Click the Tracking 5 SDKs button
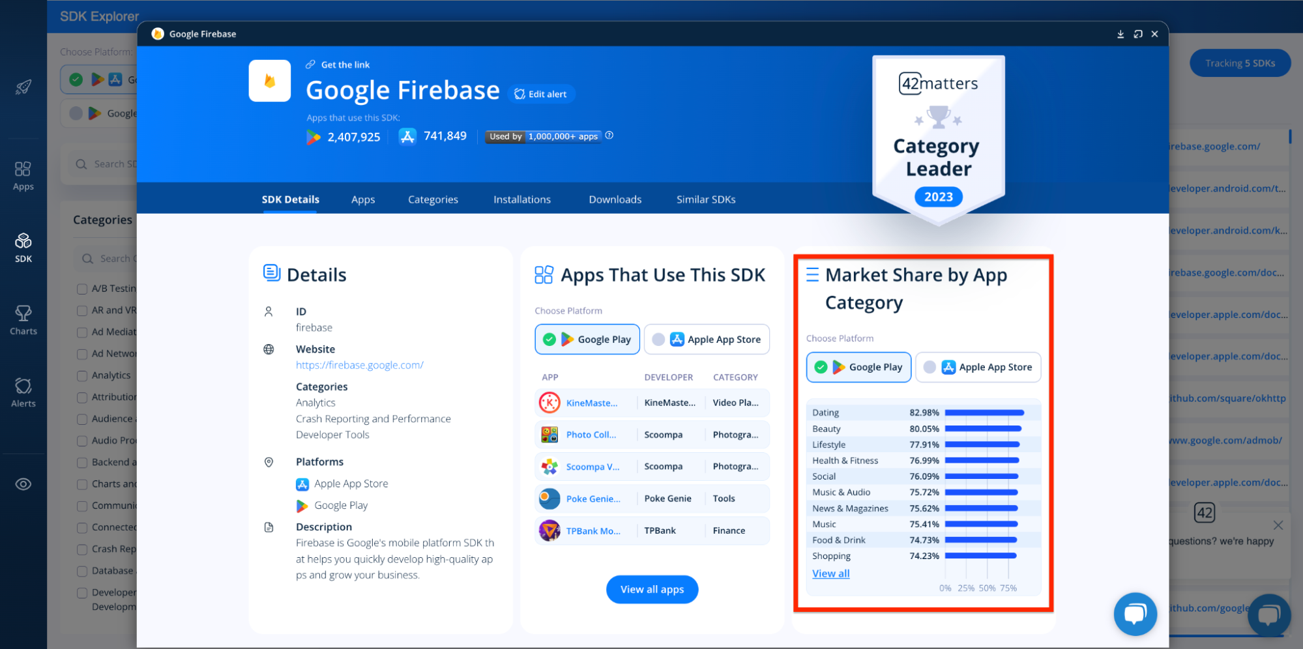 coord(1240,63)
